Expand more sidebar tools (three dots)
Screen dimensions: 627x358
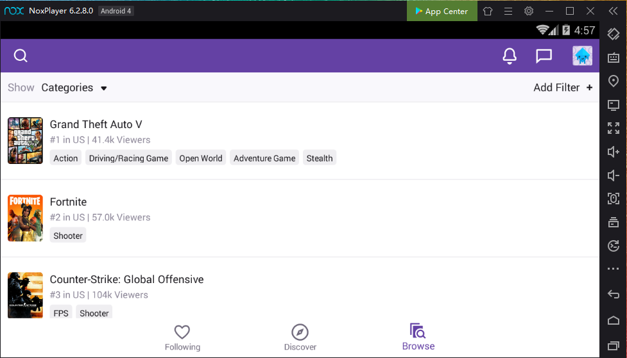click(613, 269)
